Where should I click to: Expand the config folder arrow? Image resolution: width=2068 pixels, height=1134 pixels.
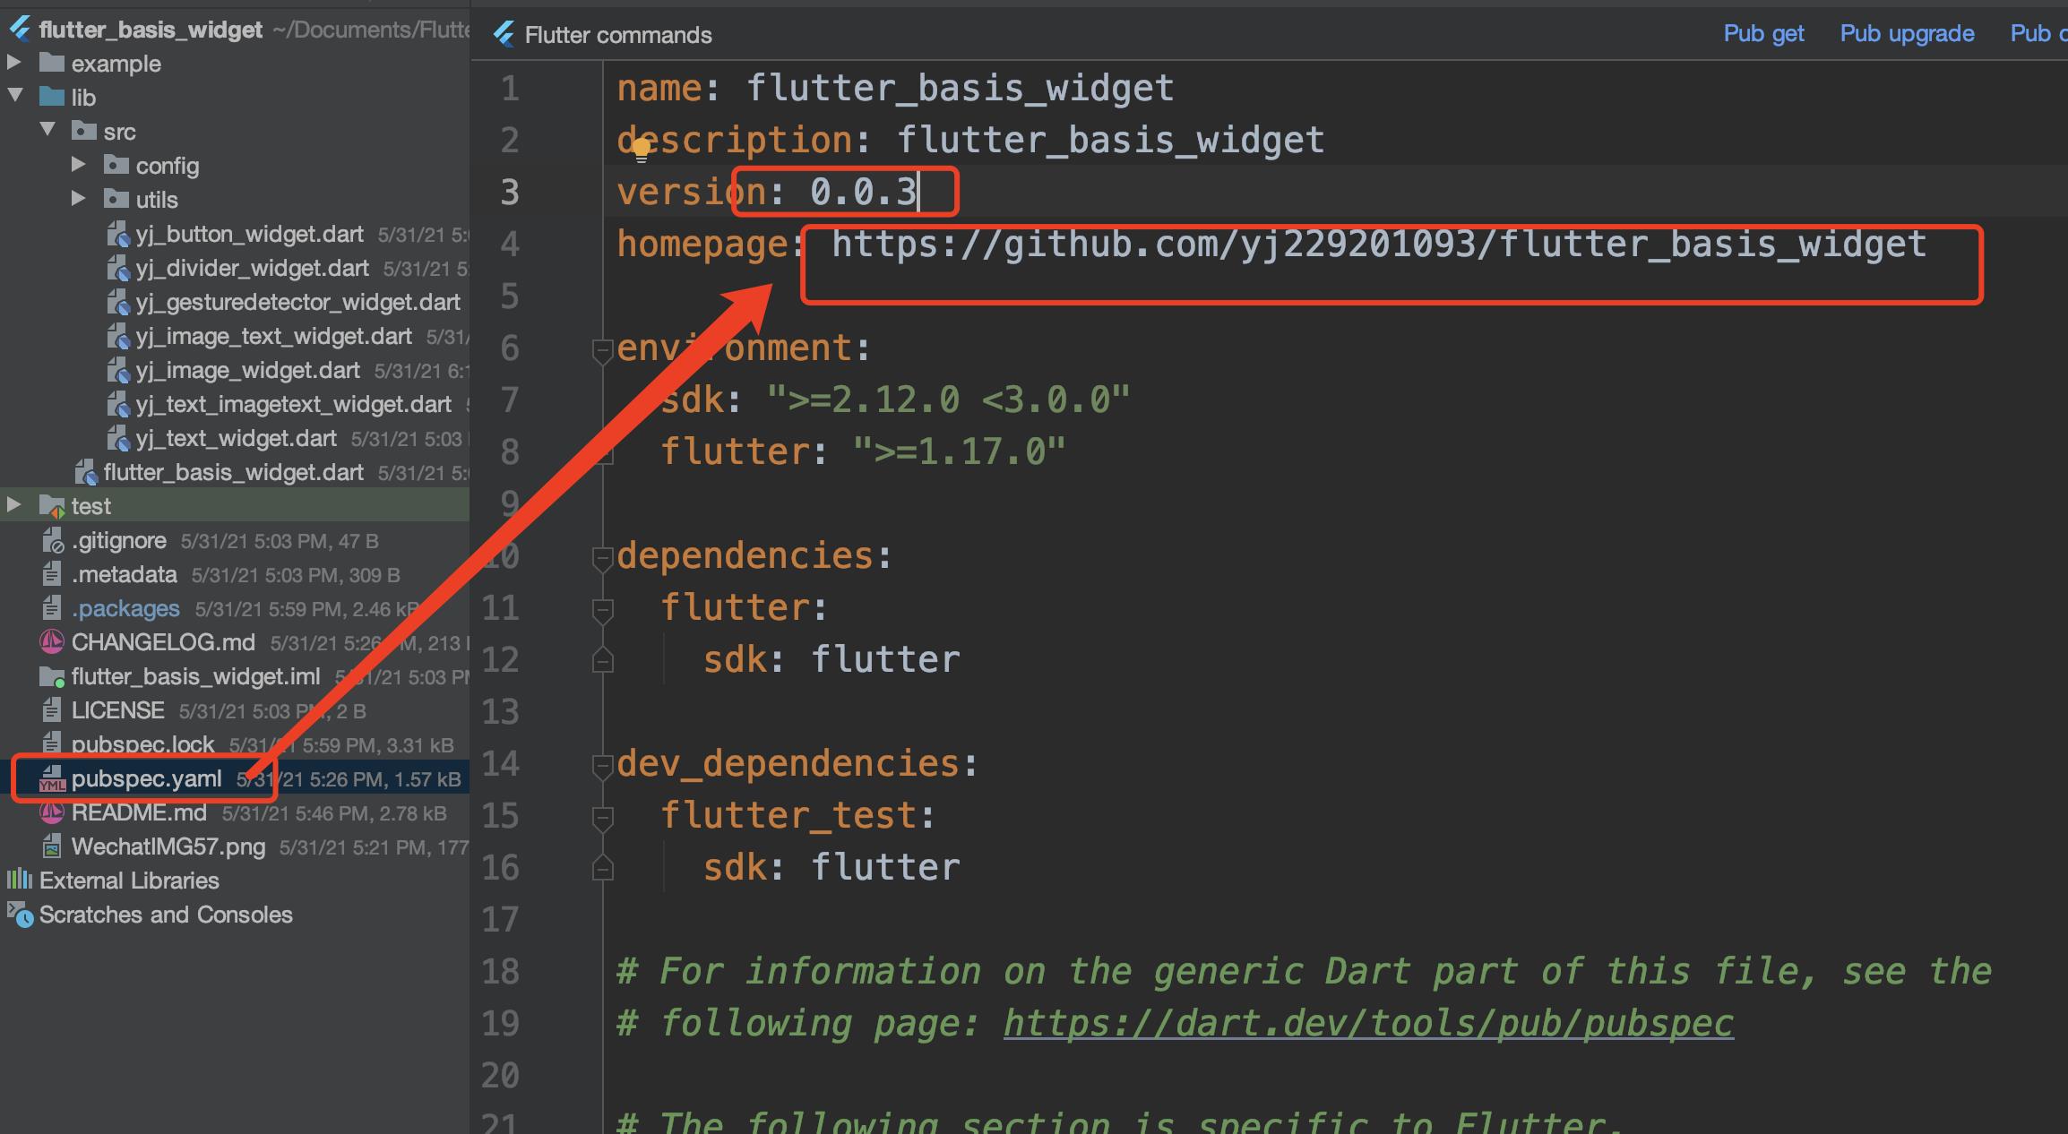[x=78, y=164]
